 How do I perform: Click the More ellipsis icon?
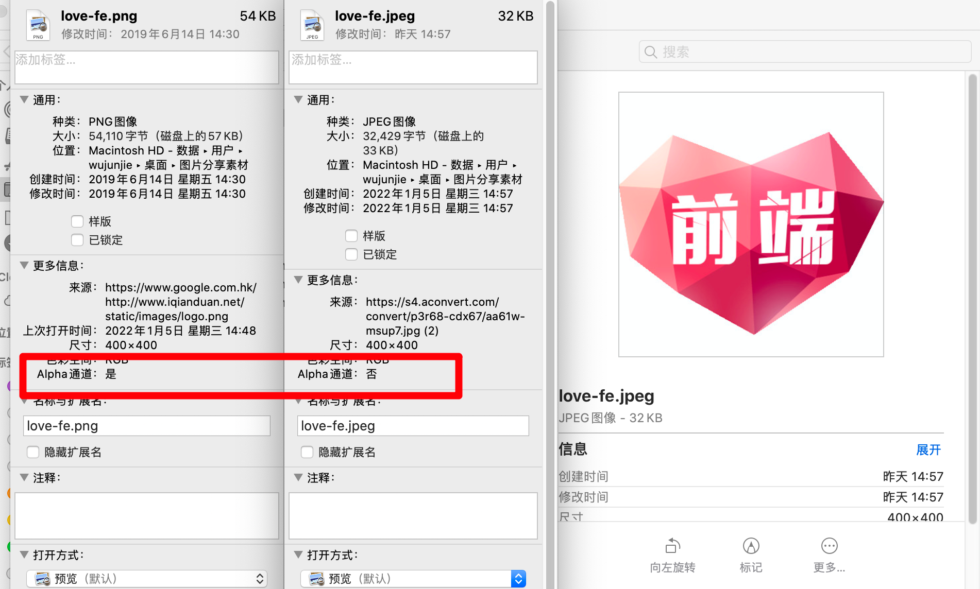tap(830, 545)
